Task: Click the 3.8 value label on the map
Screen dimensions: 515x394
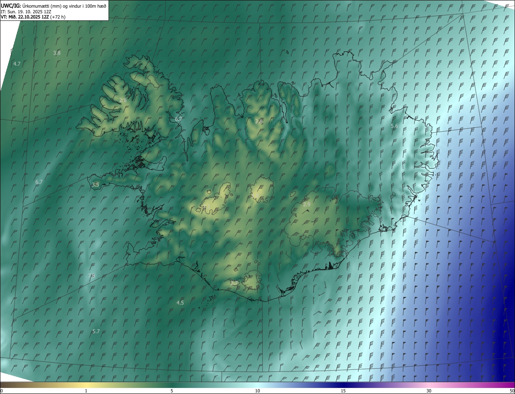Action: (57, 53)
